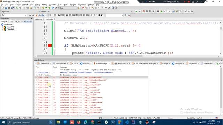Click the Build gear icon
223x125 pixels.
point(43,8)
